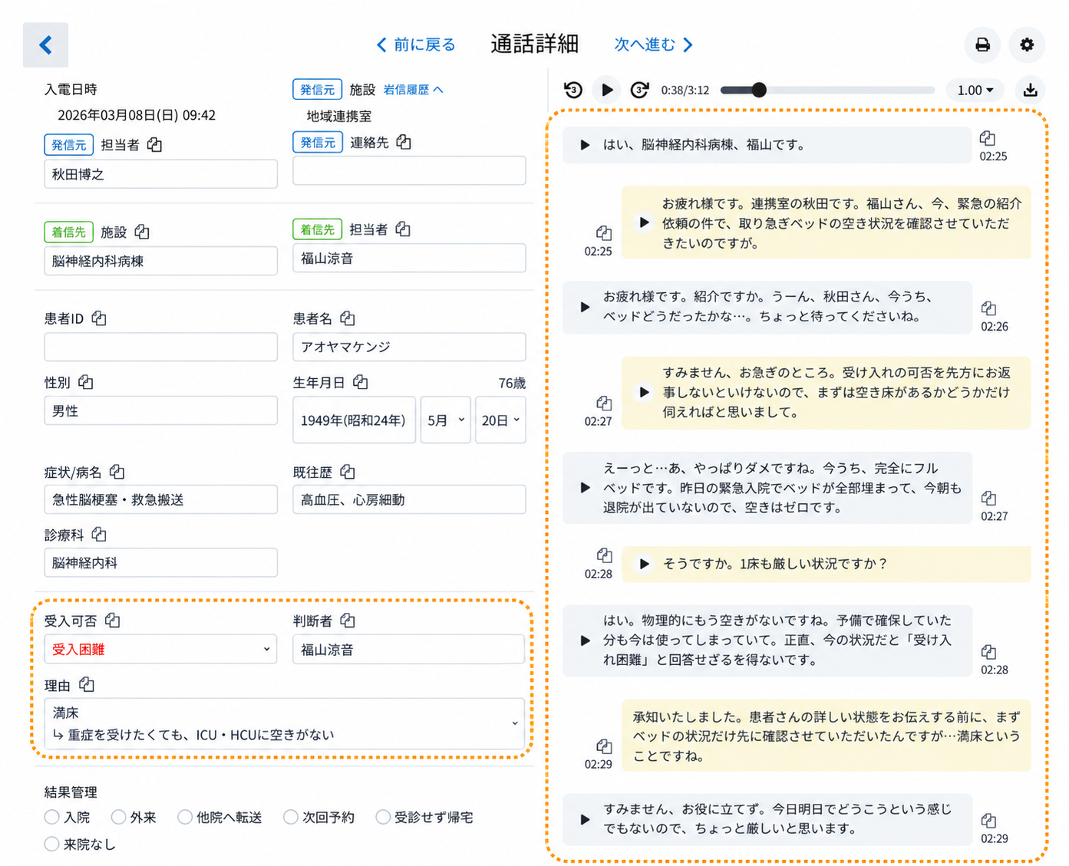Go to 次へ進む next call
The height and width of the screenshot is (866, 1069).
click(x=654, y=44)
